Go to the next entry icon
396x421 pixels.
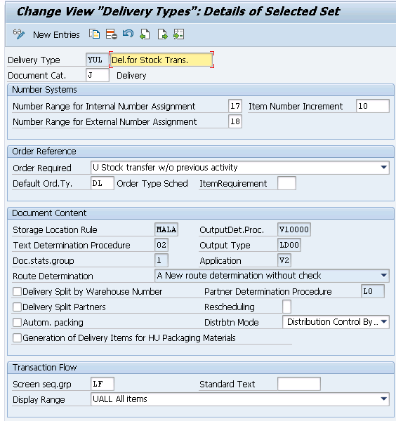pos(162,34)
